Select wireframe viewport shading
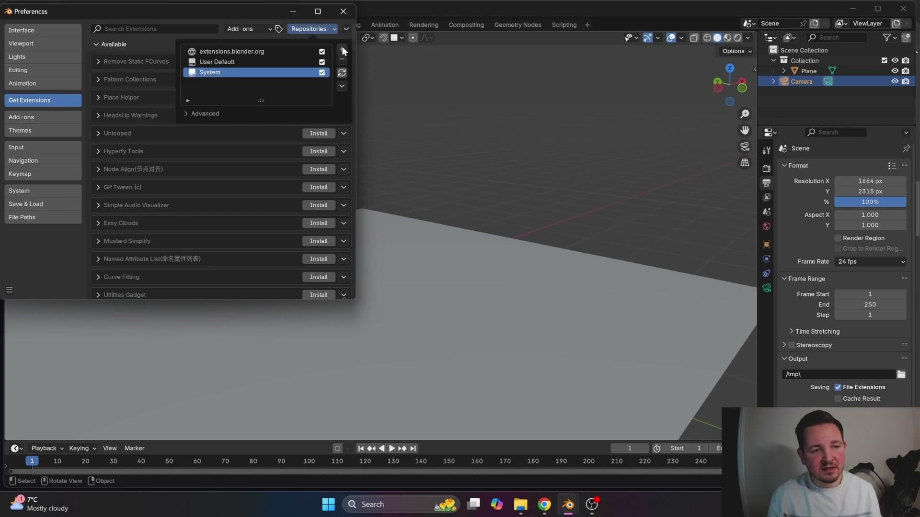The width and height of the screenshot is (920, 517). [x=707, y=38]
